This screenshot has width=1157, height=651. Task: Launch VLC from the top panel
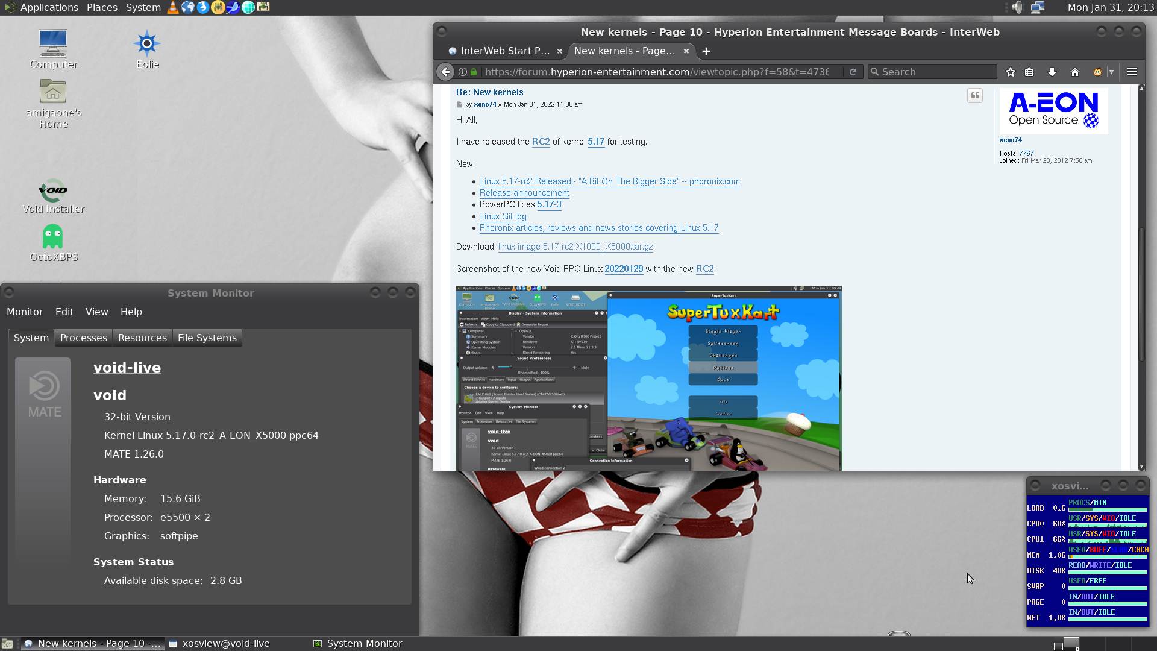(x=172, y=7)
